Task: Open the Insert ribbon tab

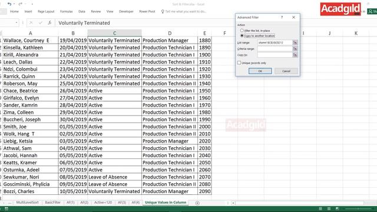Action: point(28,11)
